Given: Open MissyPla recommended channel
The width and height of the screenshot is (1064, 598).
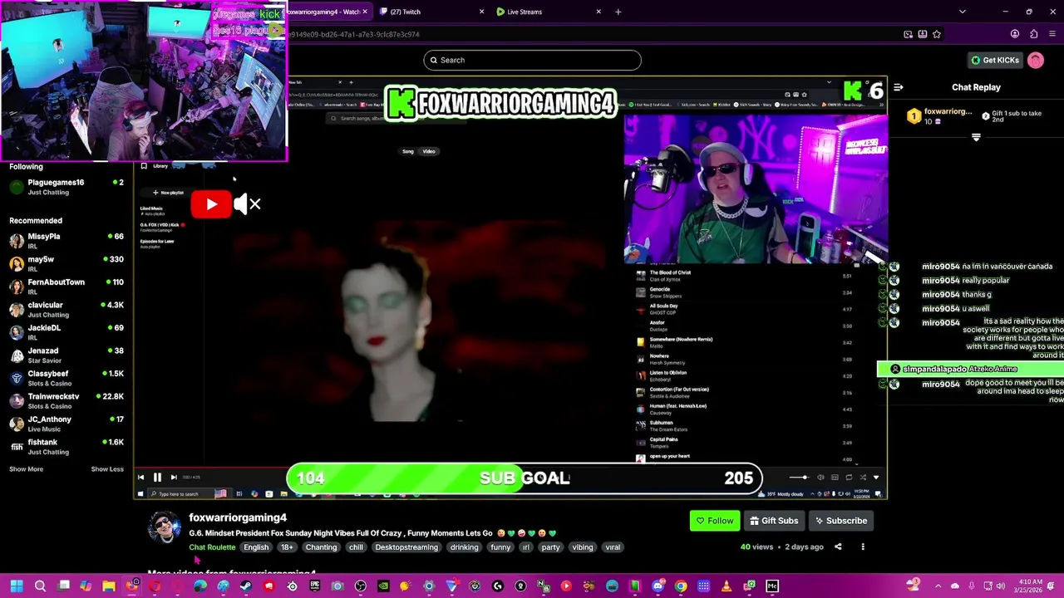Looking at the screenshot, I should (x=66, y=241).
